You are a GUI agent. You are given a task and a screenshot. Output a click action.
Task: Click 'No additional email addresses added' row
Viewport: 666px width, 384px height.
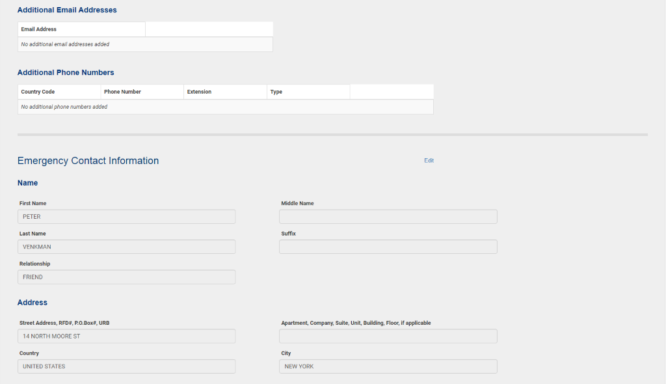[145, 44]
